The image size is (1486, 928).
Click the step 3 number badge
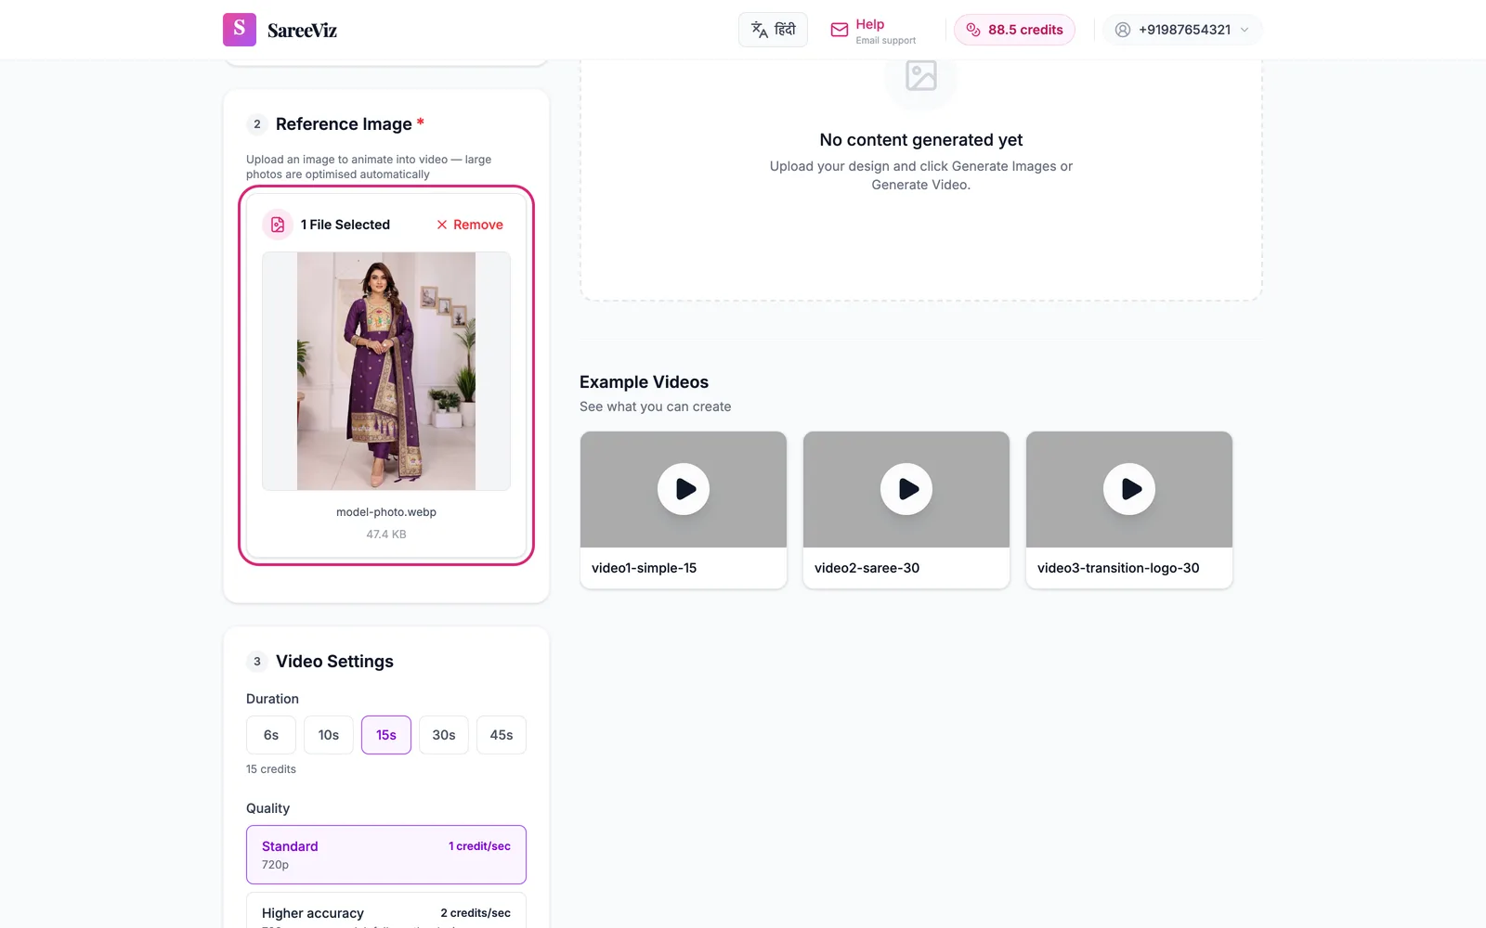click(x=257, y=662)
